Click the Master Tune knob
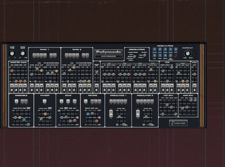 click(x=12, y=54)
